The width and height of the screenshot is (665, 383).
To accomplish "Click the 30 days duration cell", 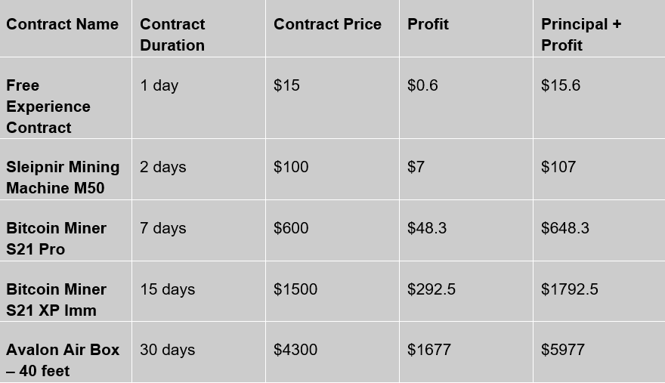I will (167, 350).
